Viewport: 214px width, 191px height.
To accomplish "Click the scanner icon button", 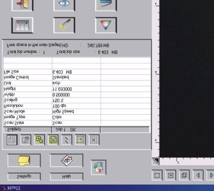I will pos(106,5).
